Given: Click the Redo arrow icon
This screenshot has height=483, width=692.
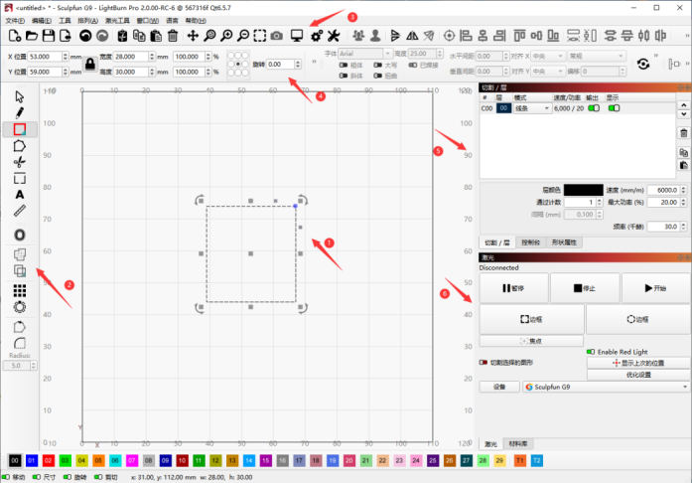Looking at the screenshot, I should (x=102, y=36).
